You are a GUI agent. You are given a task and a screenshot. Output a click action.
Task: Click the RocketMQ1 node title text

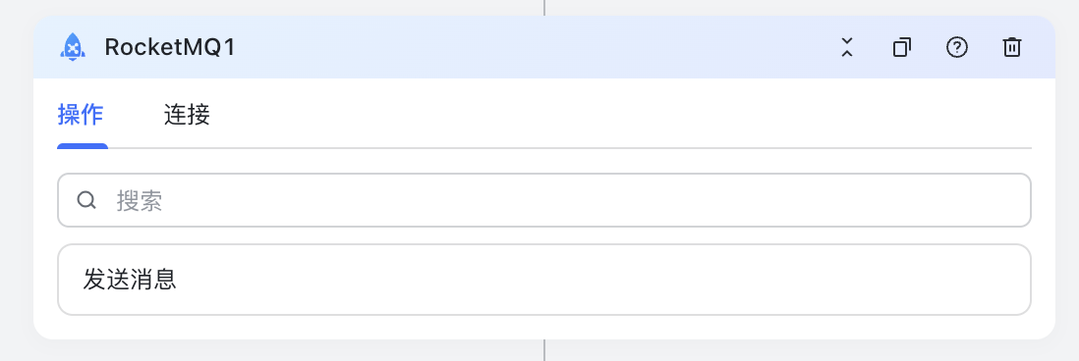pyautogui.click(x=170, y=47)
